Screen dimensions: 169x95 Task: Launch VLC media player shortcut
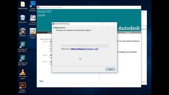tap(23, 74)
